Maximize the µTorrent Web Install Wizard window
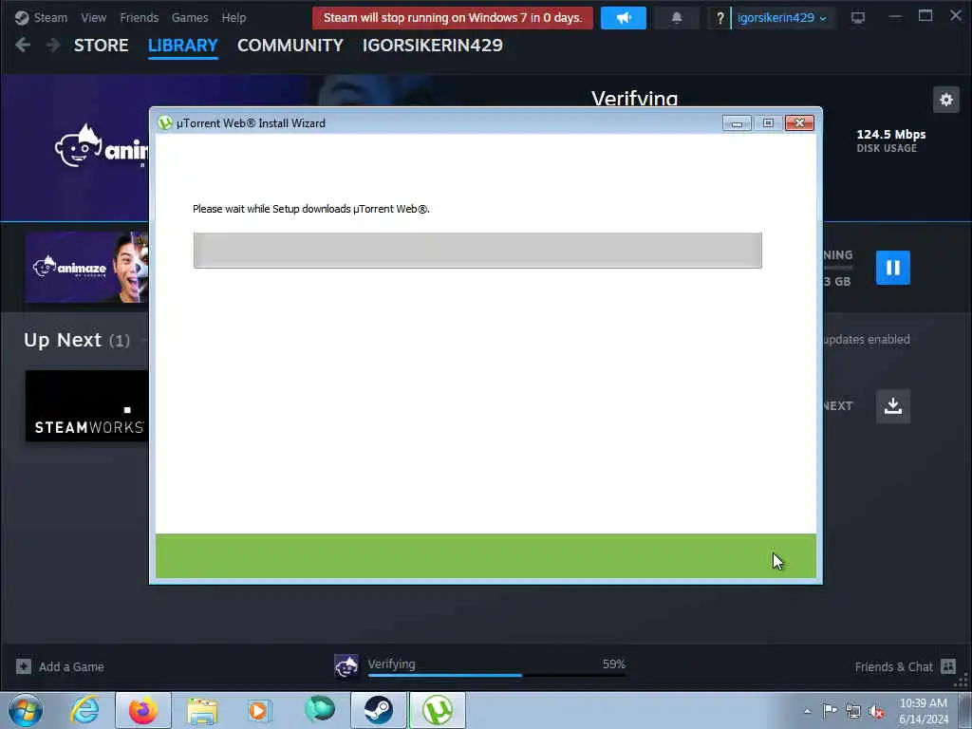 767,122
